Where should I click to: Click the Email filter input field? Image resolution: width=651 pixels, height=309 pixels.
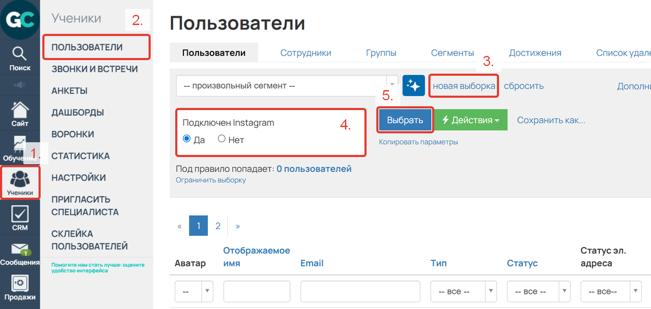click(x=360, y=291)
